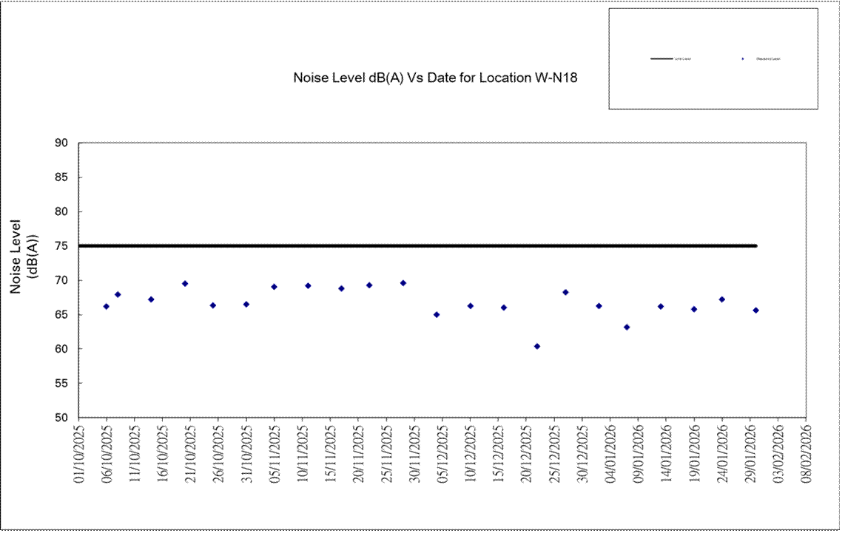The width and height of the screenshot is (845, 533).
Task: Select the 01/10/2025 x-axis date label
Action: pos(78,452)
